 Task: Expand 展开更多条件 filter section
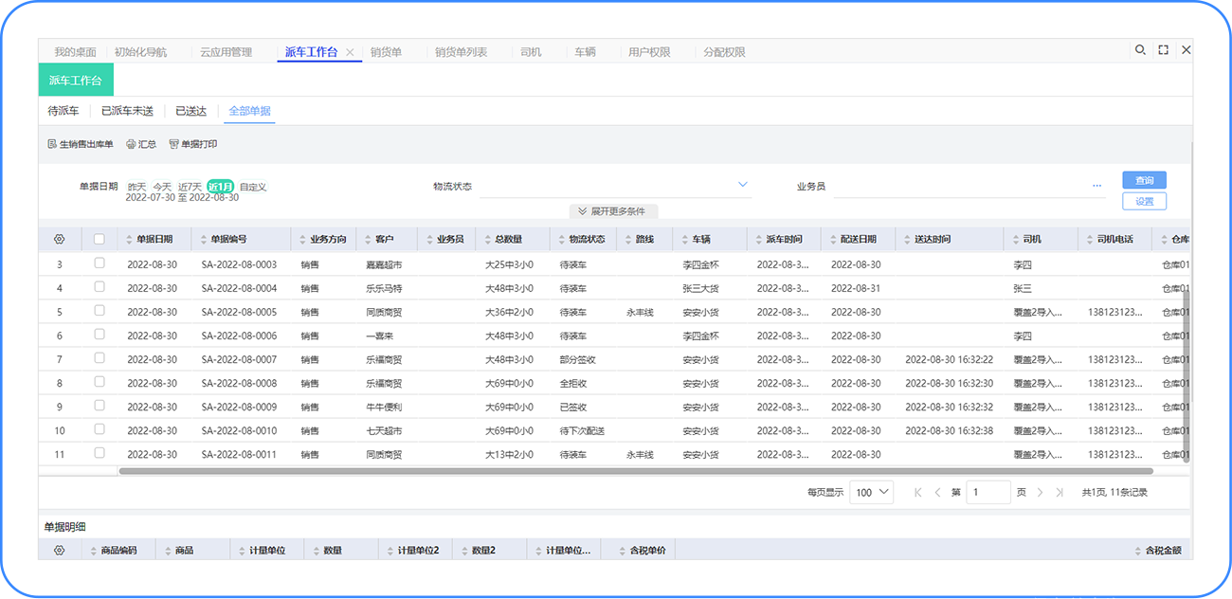coord(613,210)
